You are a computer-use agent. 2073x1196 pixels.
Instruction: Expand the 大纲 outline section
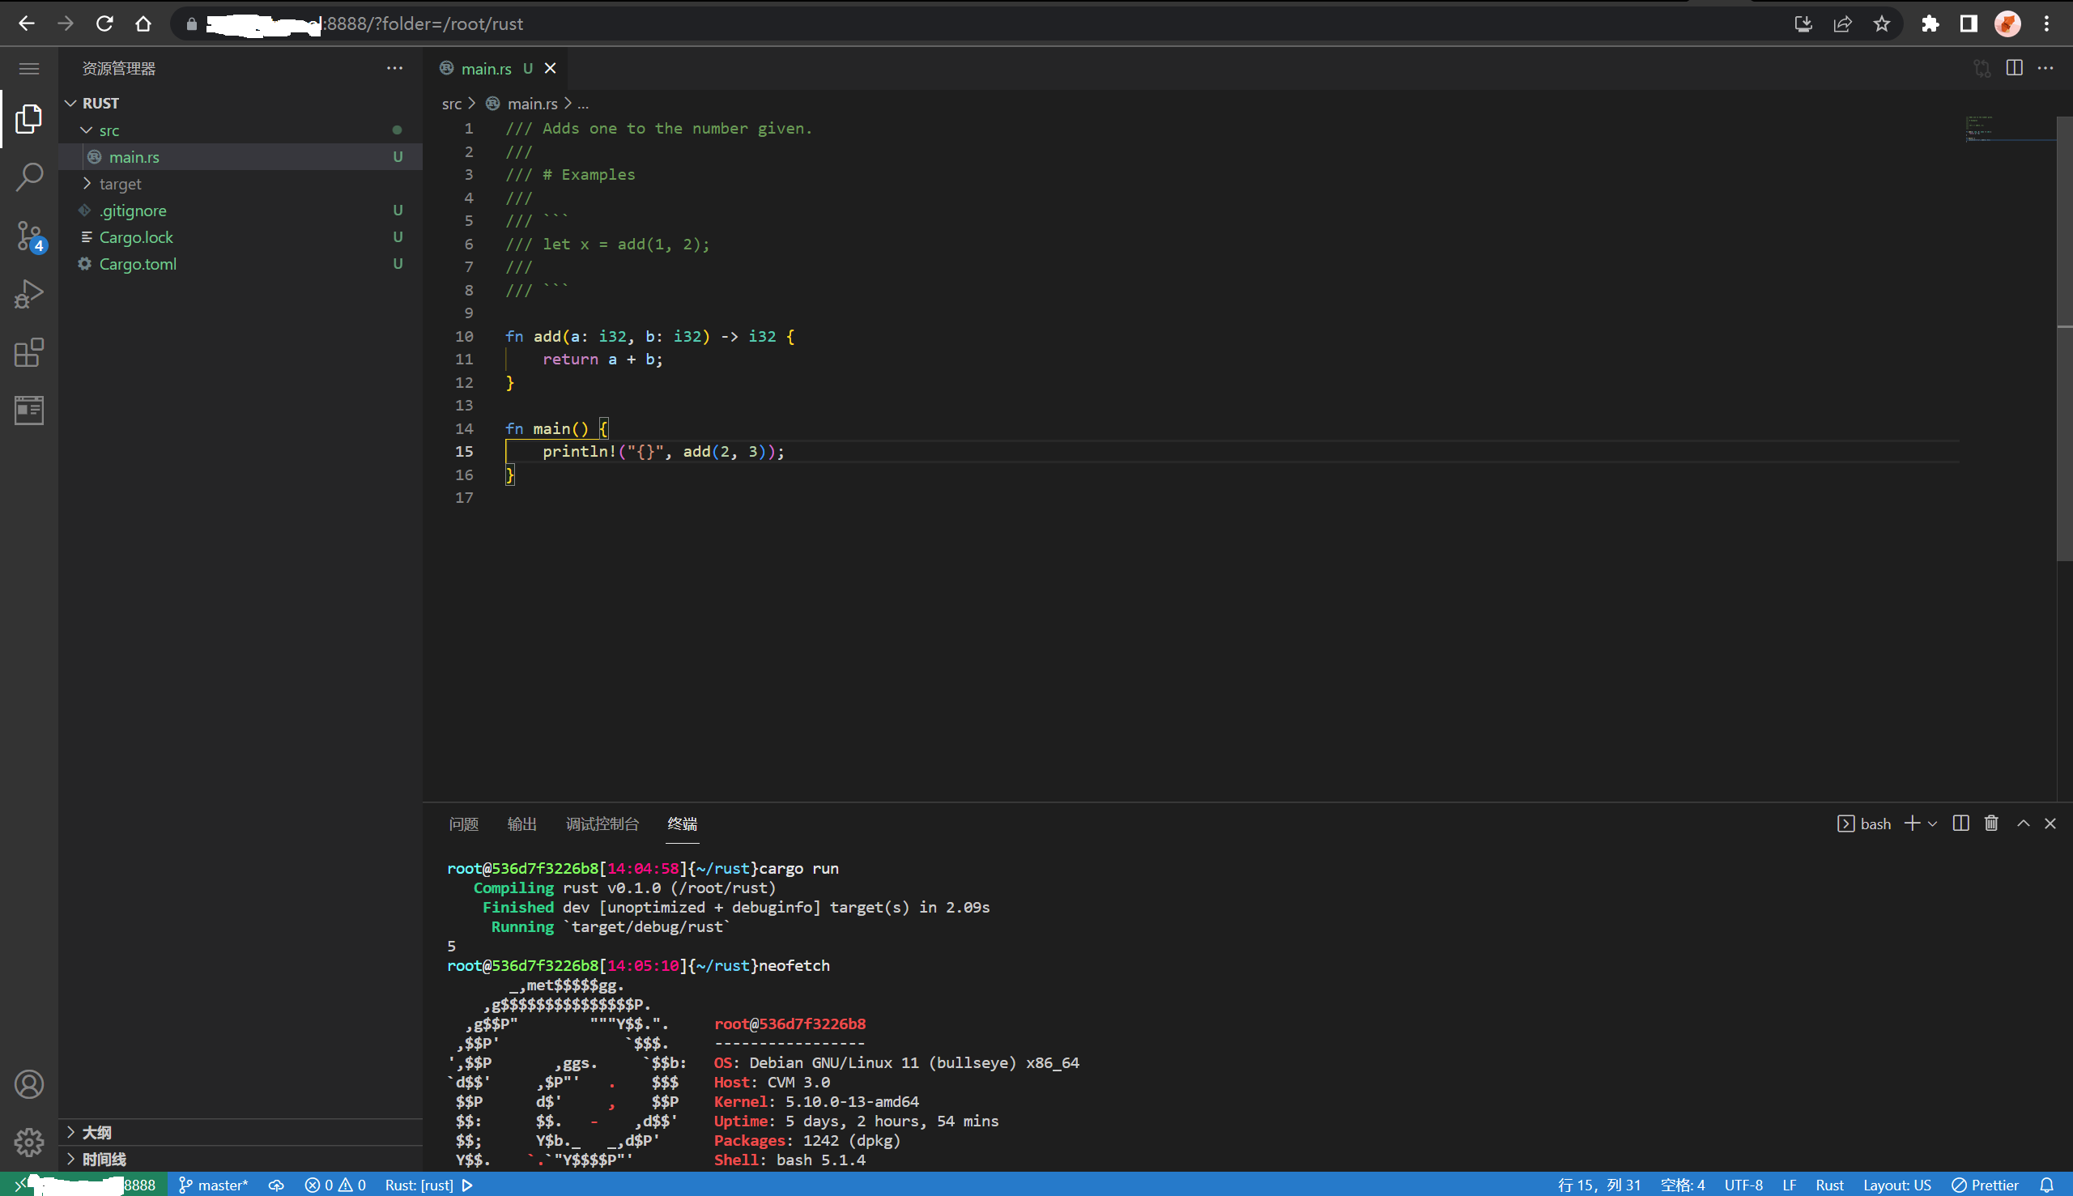(x=96, y=1132)
